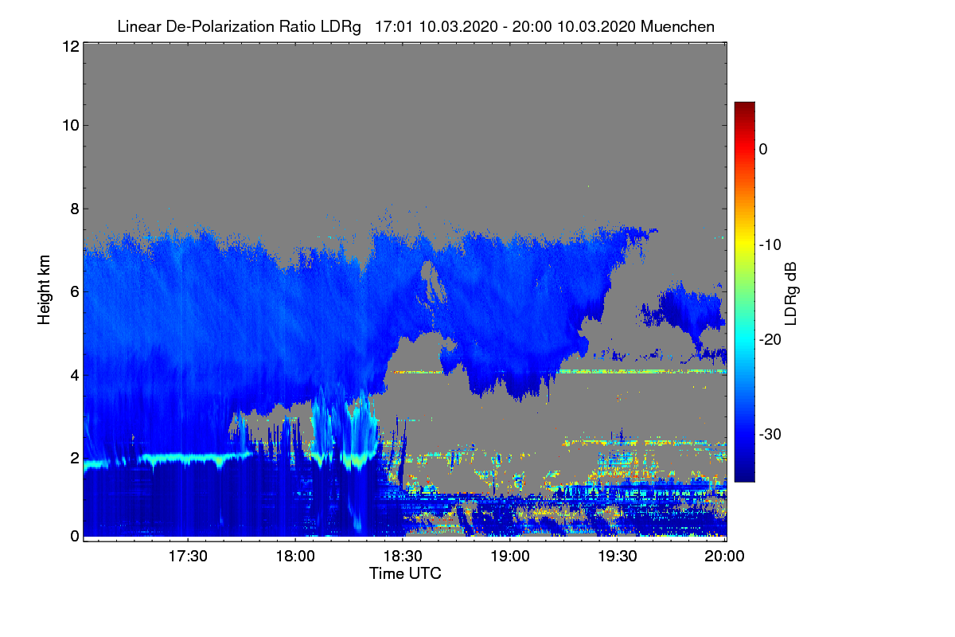Image resolution: width=955 pixels, height=637 pixels.
Task: Click the colorbar value label -30
Action: [769, 434]
